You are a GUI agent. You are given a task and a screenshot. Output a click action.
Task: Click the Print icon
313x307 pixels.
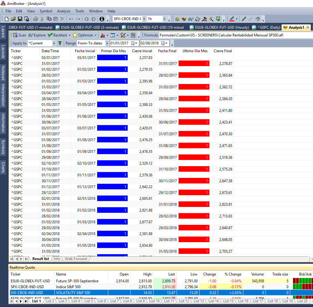(35, 19)
